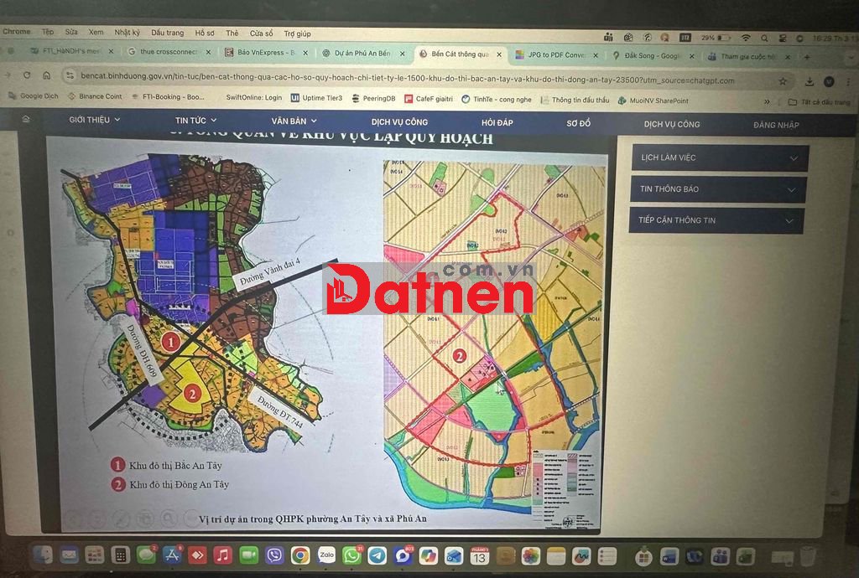
Task: Expand the TIẾP CẬN THÔNG TIN section
Action: [x=717, y=221]
